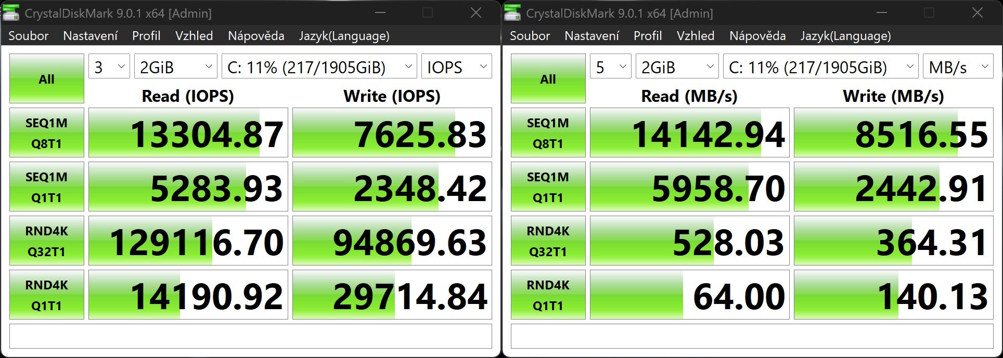Screen dimensions: 1003x358
Task: Run the SEQ1M Q8T1 test in the IOPS window
Action: (x=47, y=133)
